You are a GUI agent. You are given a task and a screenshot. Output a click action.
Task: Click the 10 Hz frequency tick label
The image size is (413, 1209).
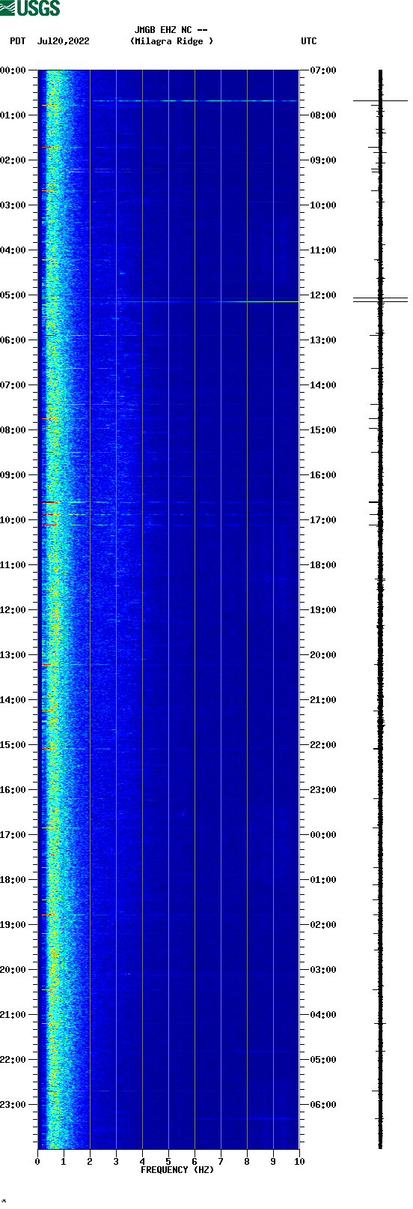pos(299,1162)
